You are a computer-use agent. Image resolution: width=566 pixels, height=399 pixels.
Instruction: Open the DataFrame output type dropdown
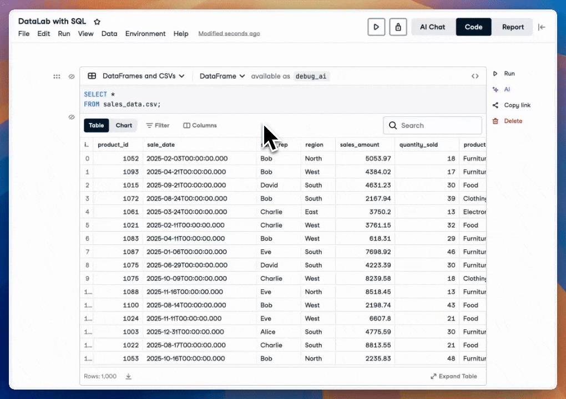222,76
